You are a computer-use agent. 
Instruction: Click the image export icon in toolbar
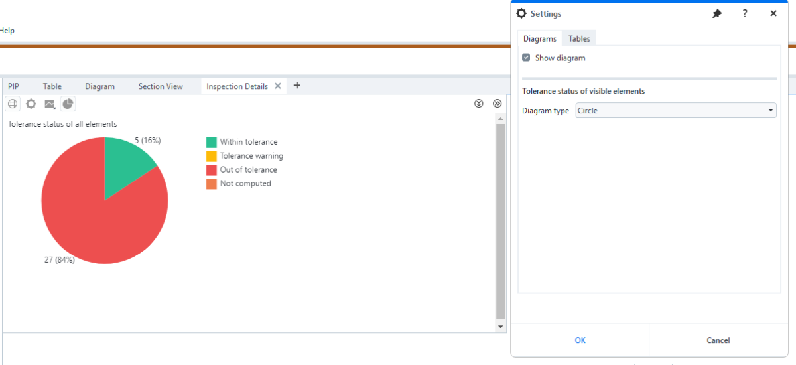coord(50,104)
